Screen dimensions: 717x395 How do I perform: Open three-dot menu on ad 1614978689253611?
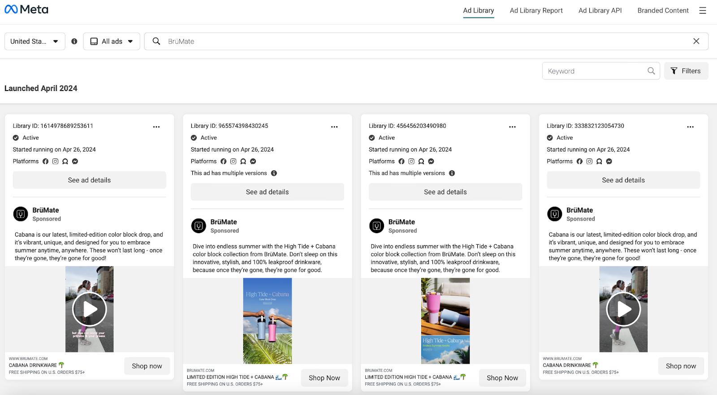click(x=156, y=127)
